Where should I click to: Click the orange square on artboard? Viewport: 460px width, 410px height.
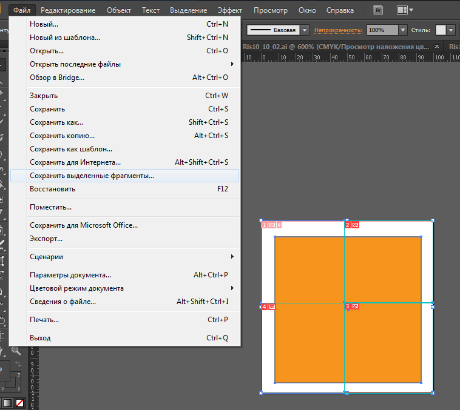coord(348,309)
